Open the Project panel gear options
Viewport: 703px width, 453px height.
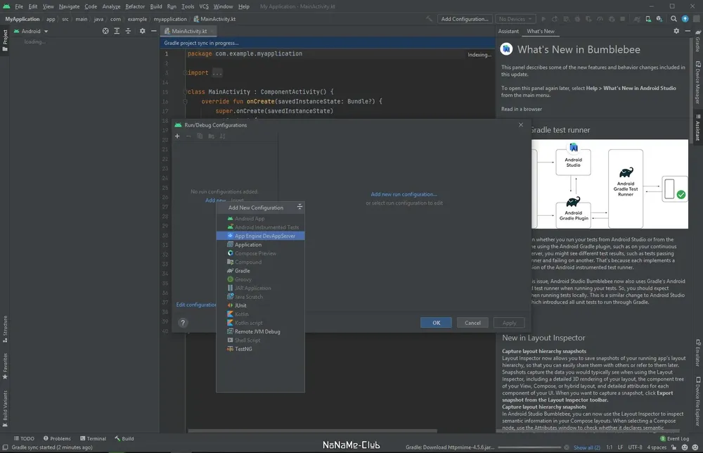pyautogui.click(x=142, y=31)
